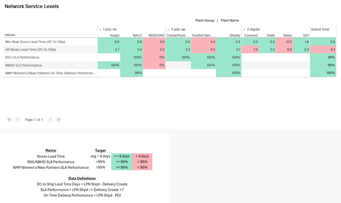341x203 pixels.
Task: Click the red '> 4 days' legend swatch
Action: pyautogui.click(x=142, y=156)
